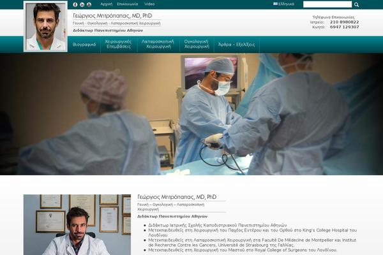This screenshot has height=255, width=383.
Task: Open the Video link
Action: pos(149,4)
